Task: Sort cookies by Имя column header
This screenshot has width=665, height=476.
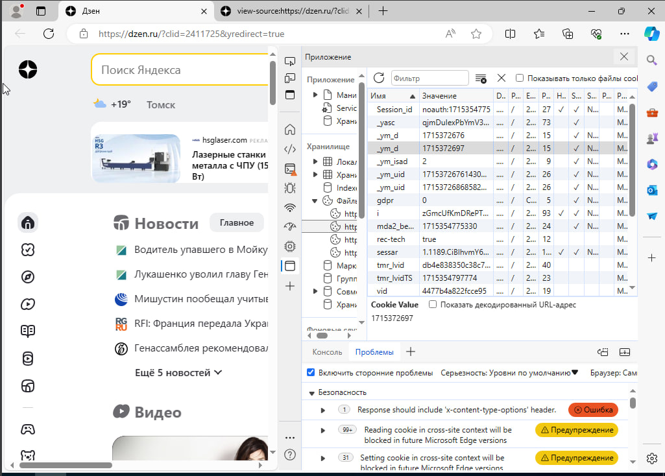Action: point(393,96)
